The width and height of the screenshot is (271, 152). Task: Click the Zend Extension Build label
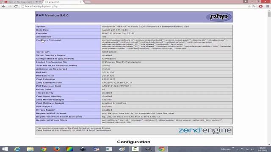point(49,83)
